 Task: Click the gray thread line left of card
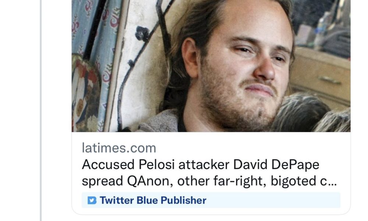click(x=41, y=110)
